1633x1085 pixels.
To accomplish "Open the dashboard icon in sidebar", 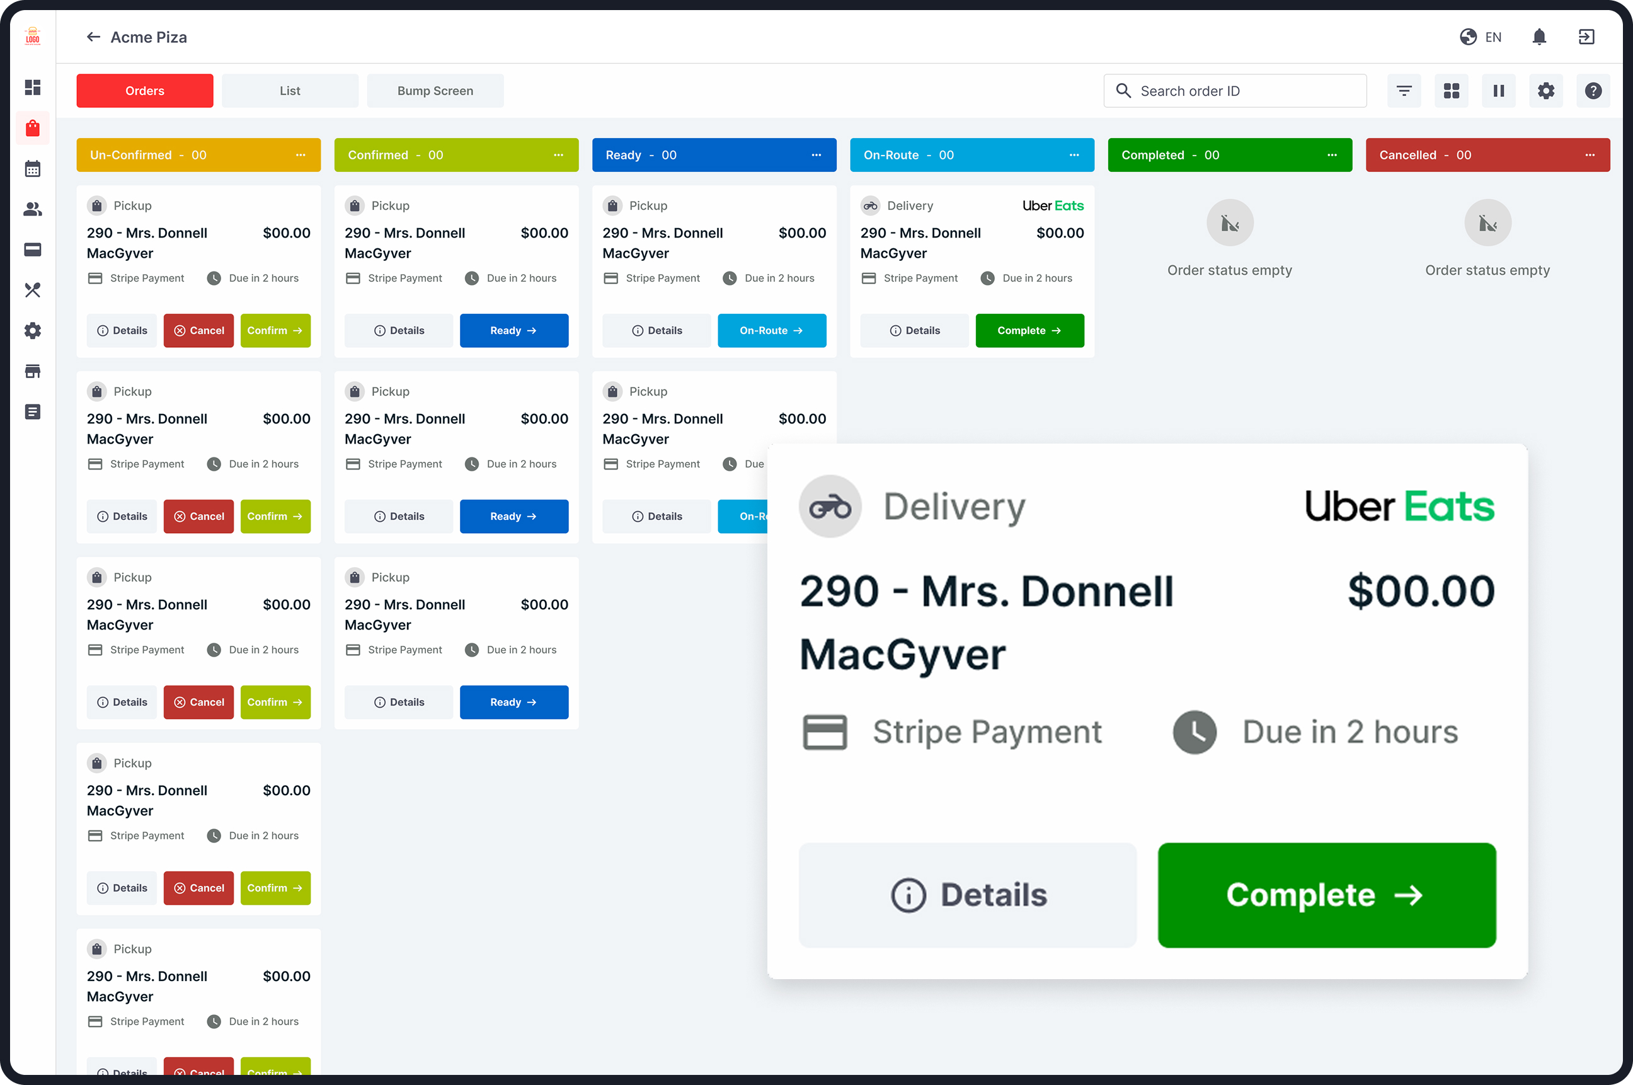I will [33, 87].
